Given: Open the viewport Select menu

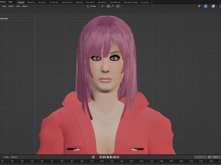Looking at the screenshot, I should (11, 6).
